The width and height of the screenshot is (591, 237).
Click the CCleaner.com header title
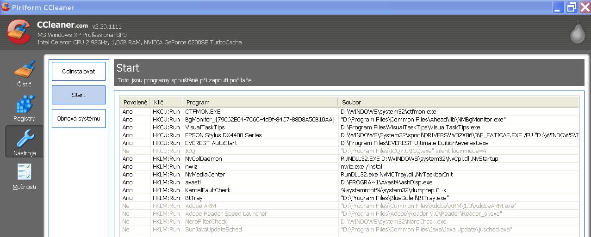click(x=62, y=25)
